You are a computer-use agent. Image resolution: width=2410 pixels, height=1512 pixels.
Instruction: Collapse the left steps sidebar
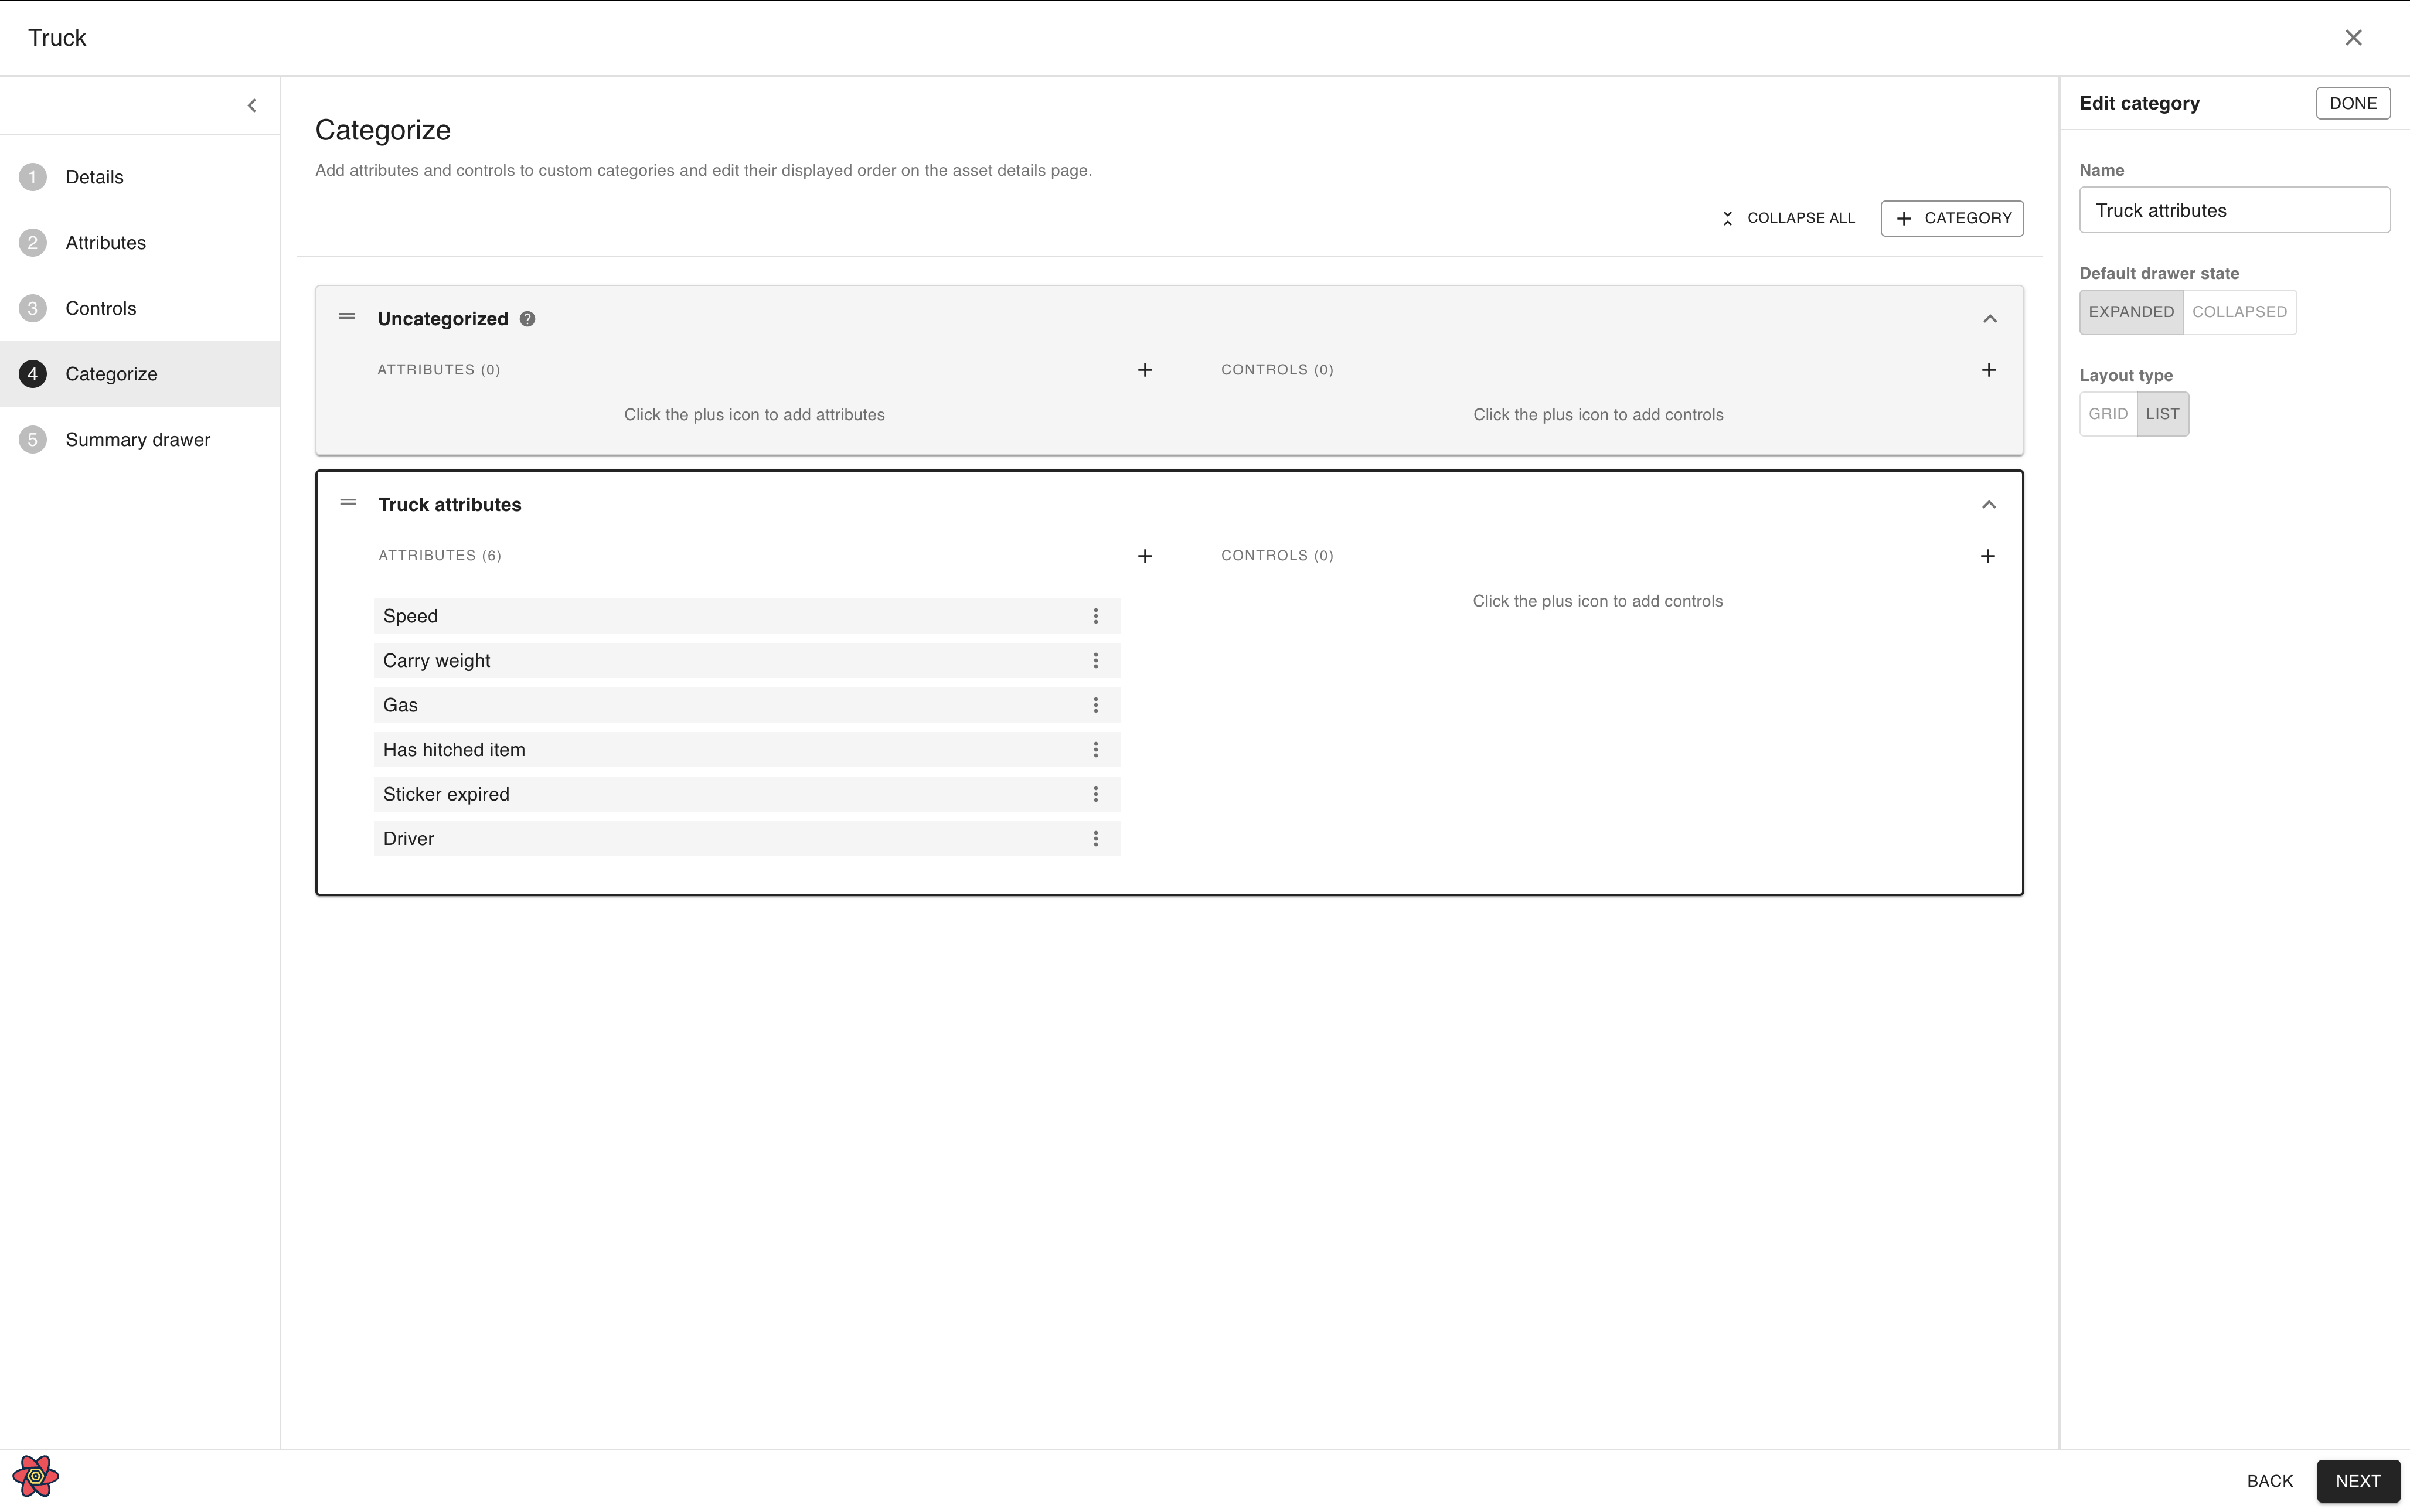click(x=252, y=106)
